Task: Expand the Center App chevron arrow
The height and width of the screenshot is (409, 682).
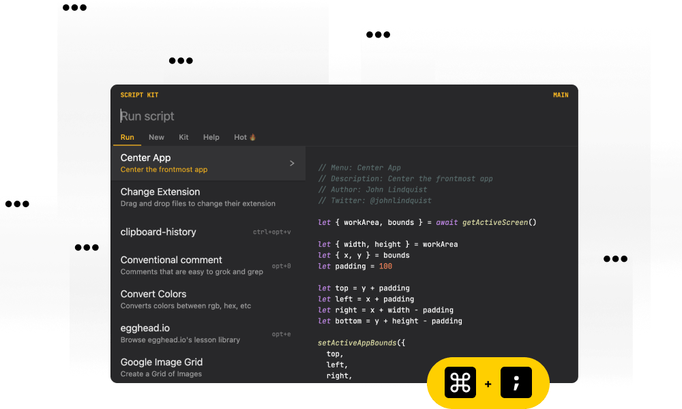Action: point(292,164)
